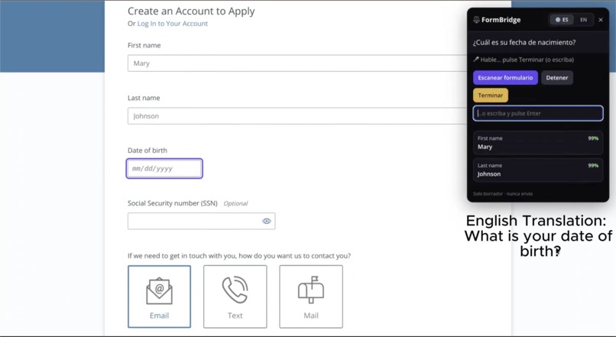The height and width of the screenshot is (337, 616).
Task: Click the FormBridge logo icon
Action: 476,20
